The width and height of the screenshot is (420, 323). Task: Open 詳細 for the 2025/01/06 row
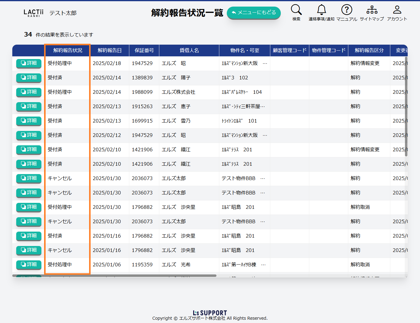point(29,265)
